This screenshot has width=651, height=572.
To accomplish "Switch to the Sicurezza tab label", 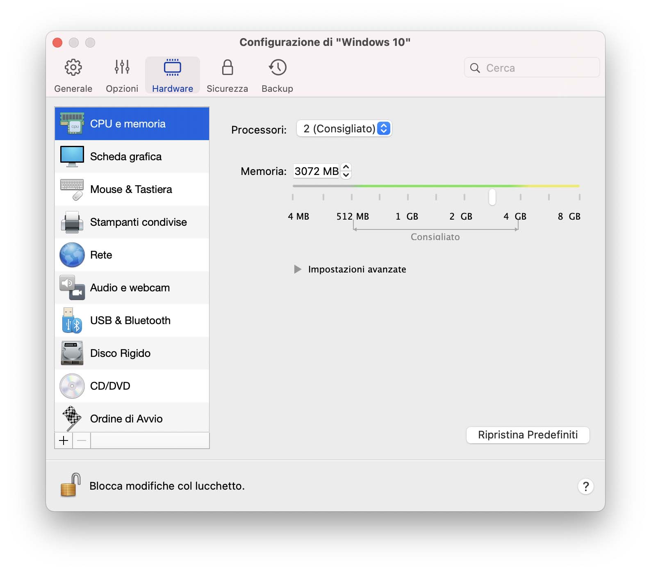I will pyautogui.click(x=228, y=89).
